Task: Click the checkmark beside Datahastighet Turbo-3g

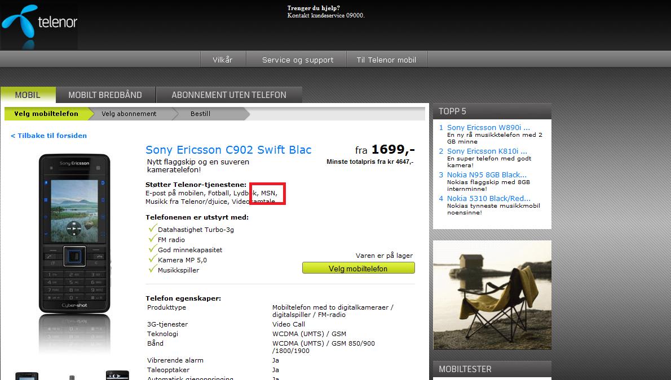Action: (152, 228)
